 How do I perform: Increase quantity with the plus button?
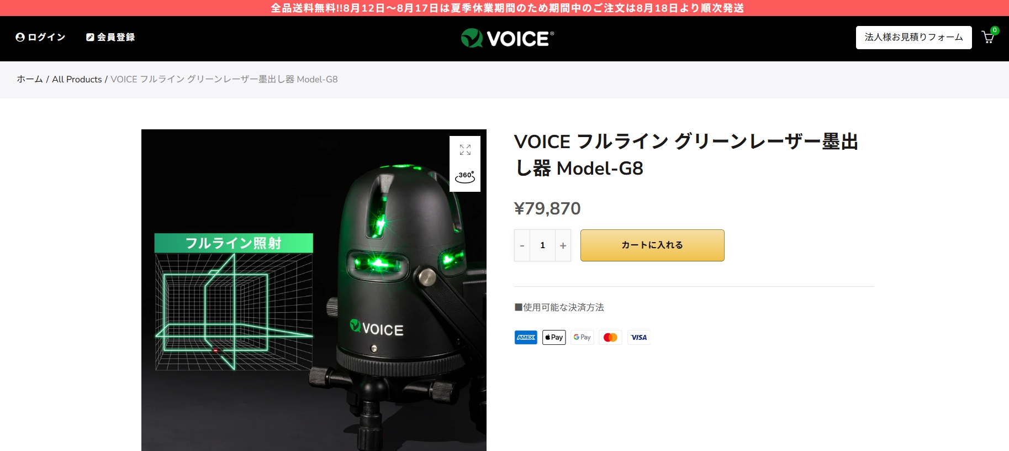tap(563, 245)
